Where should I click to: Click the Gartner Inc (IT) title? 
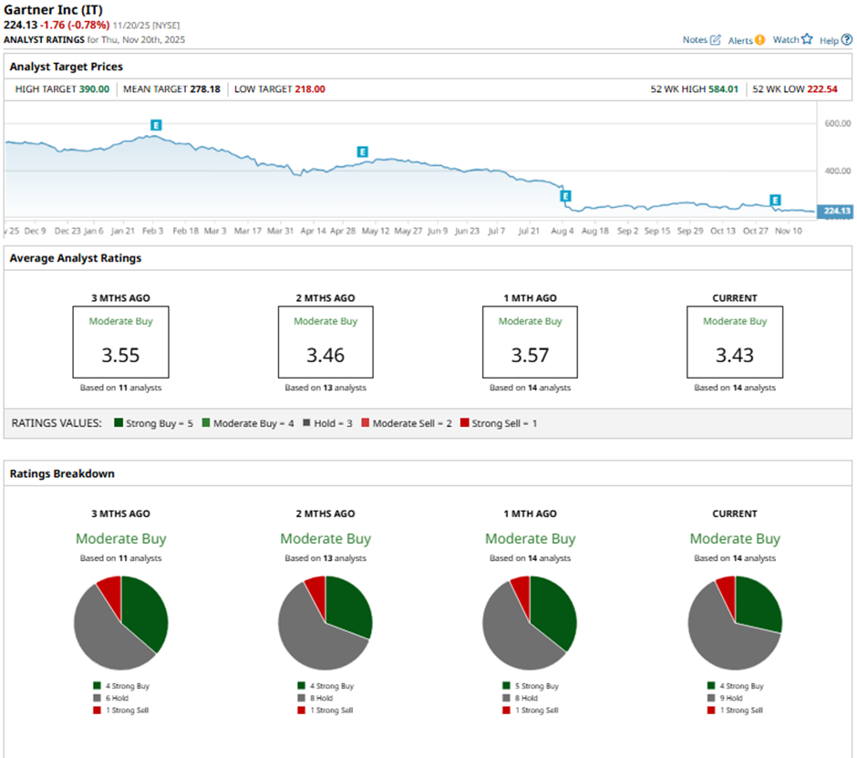pyautogui.click(x=53, y=10)
